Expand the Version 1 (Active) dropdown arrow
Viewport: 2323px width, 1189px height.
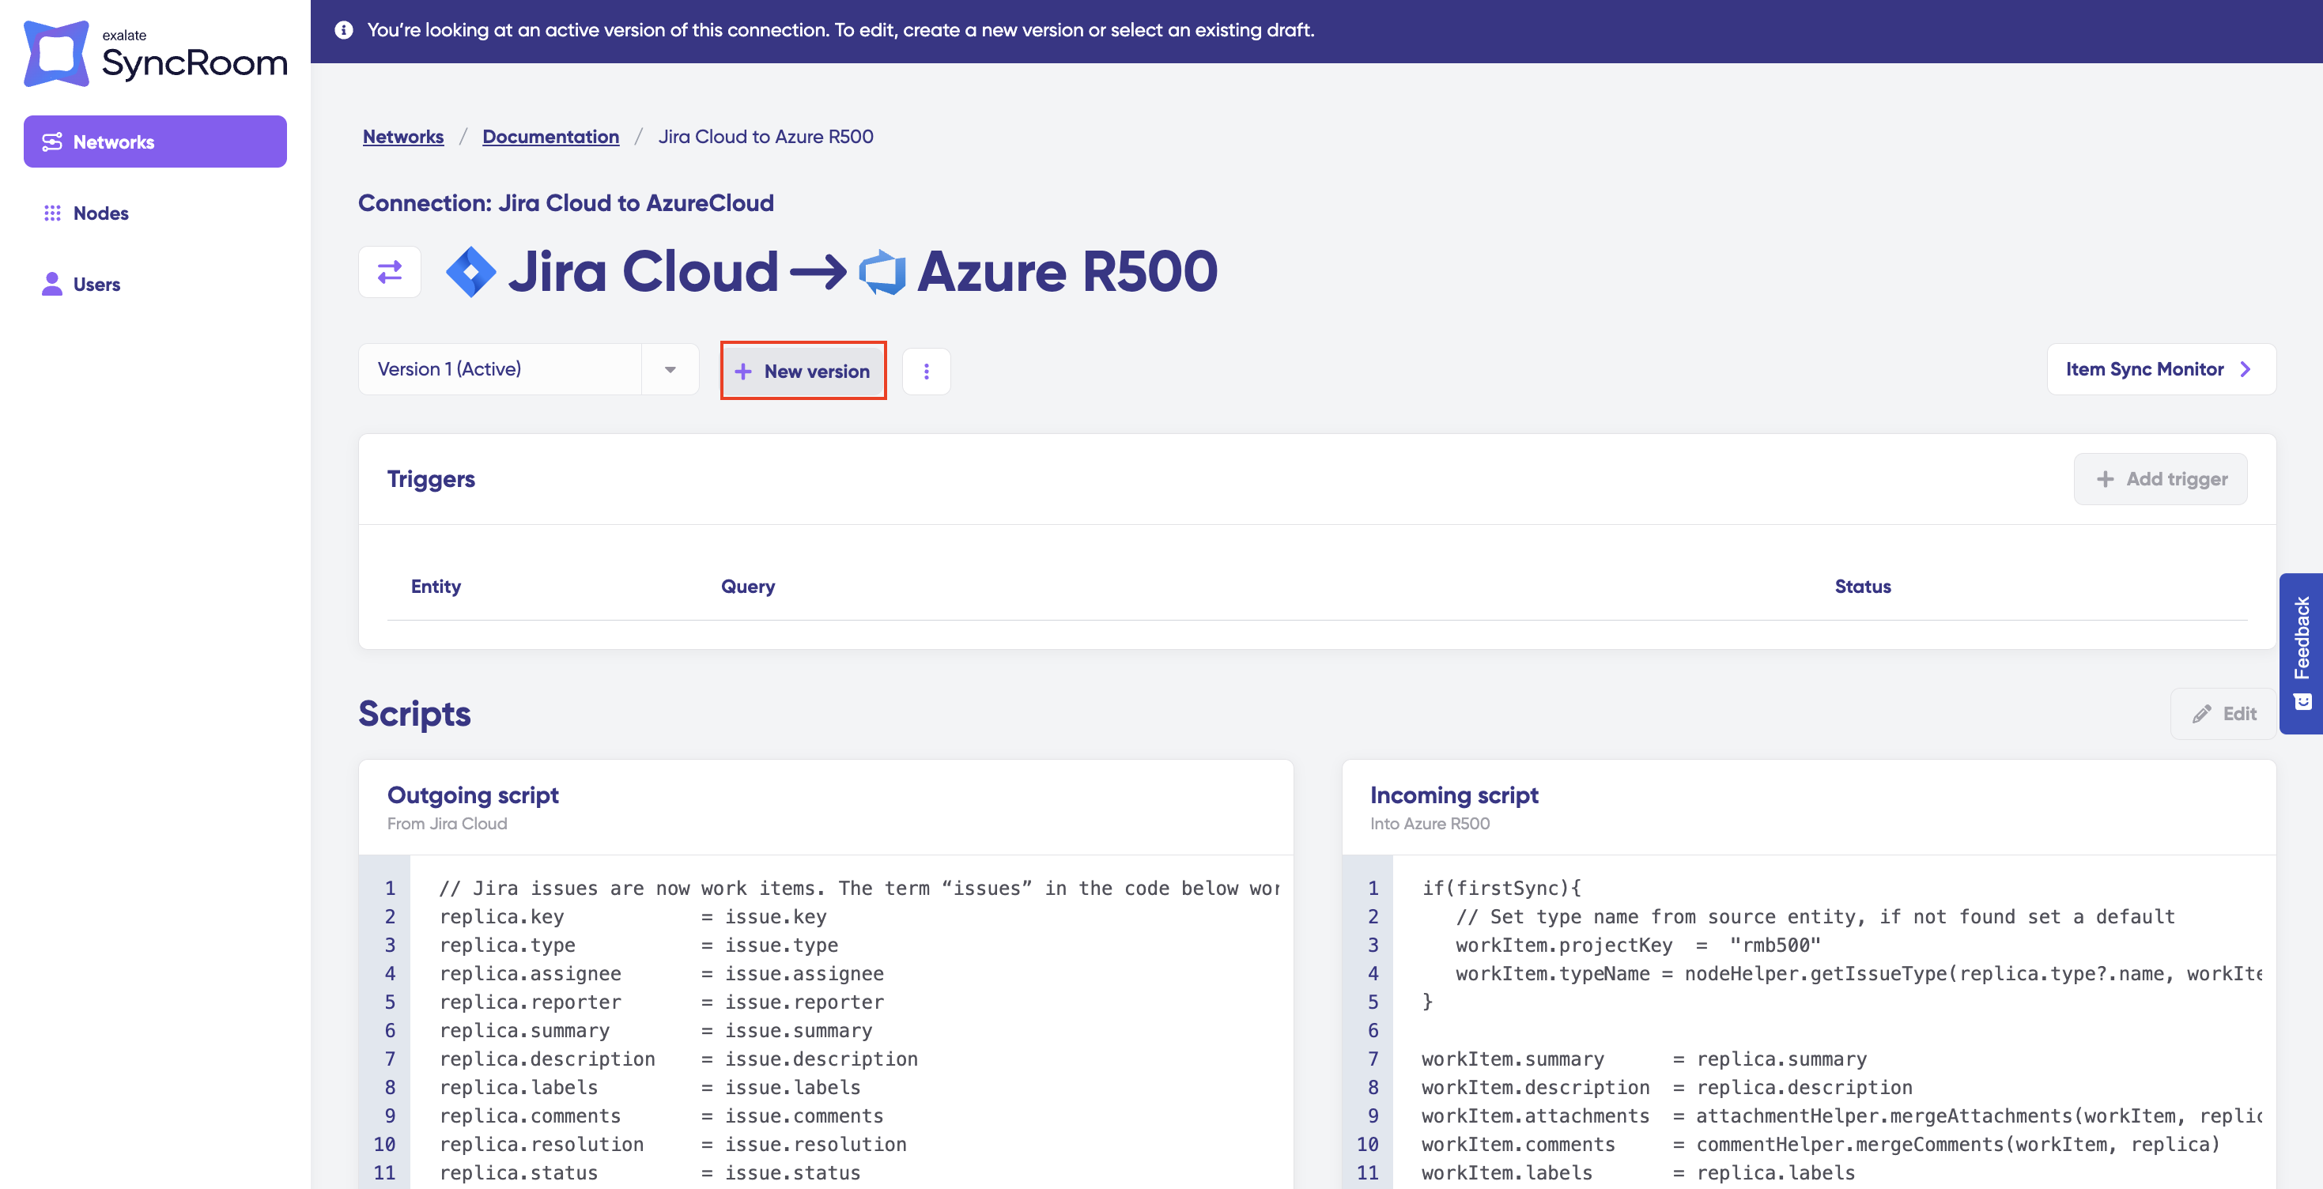pos(670,370)
